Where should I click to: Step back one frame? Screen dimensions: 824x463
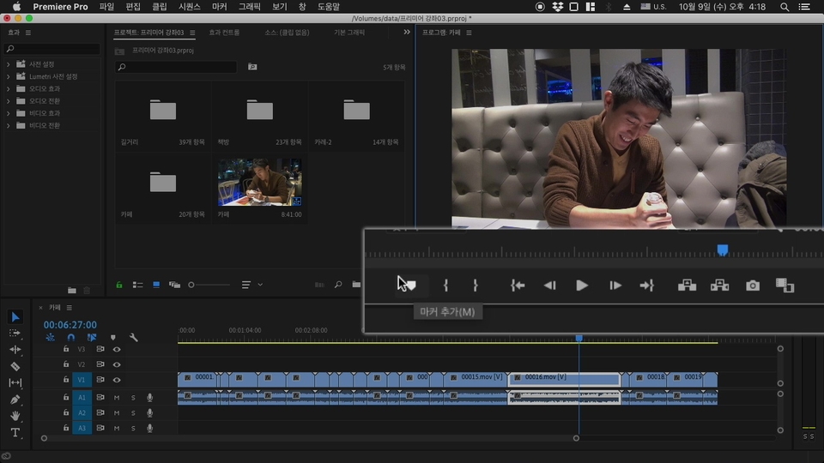pyautogui.click(x=549, y=285)
